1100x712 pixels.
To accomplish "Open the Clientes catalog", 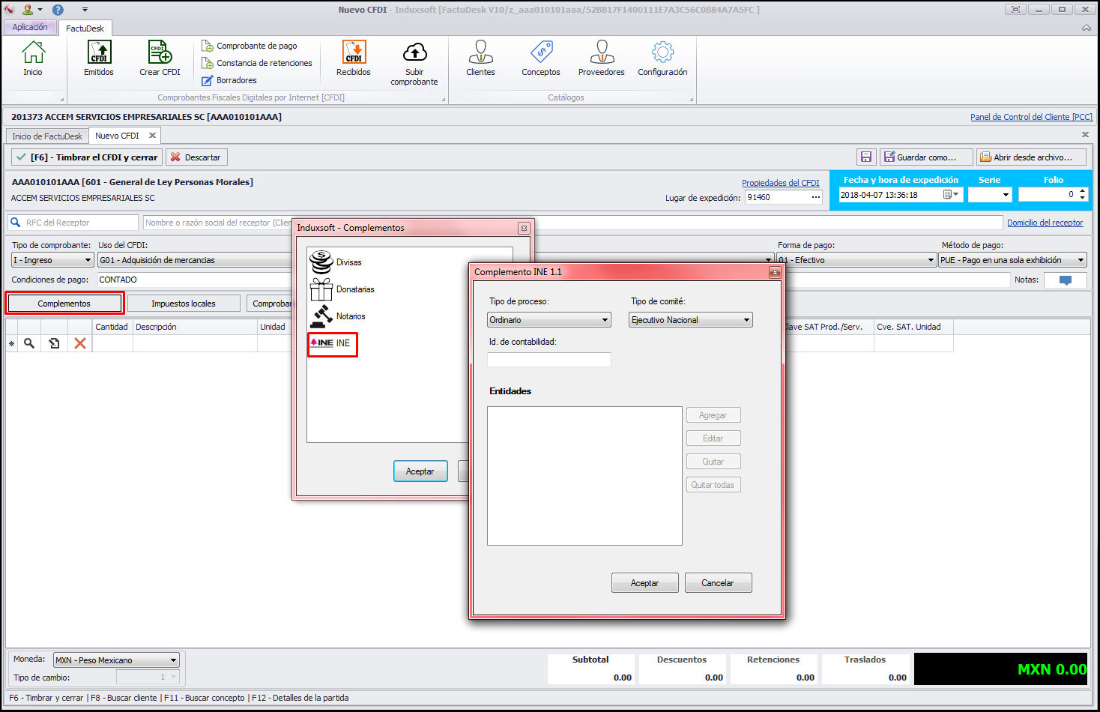I will [480, 58].
